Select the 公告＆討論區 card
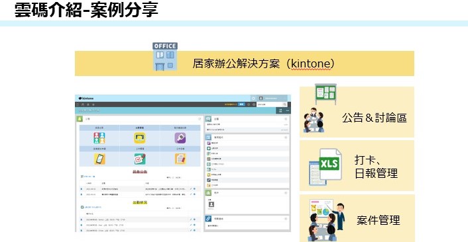 coord(357,112)
